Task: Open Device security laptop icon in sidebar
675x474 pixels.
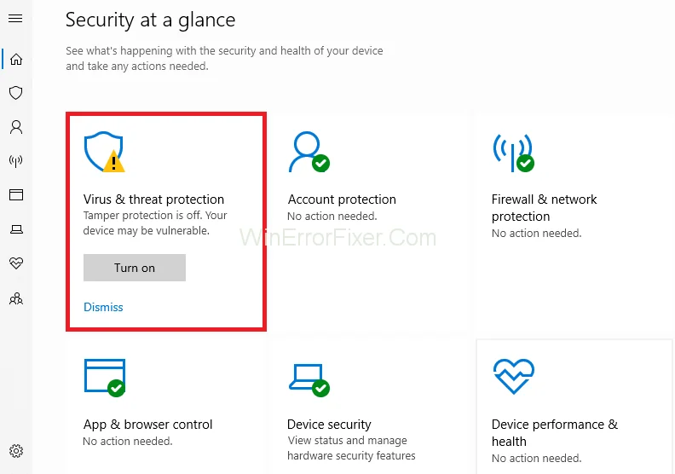Action: (x=15, y=229)
